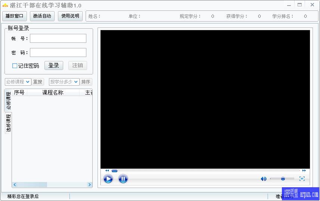Enter fullscreen with the fullscreen icon

coord(302,179)
